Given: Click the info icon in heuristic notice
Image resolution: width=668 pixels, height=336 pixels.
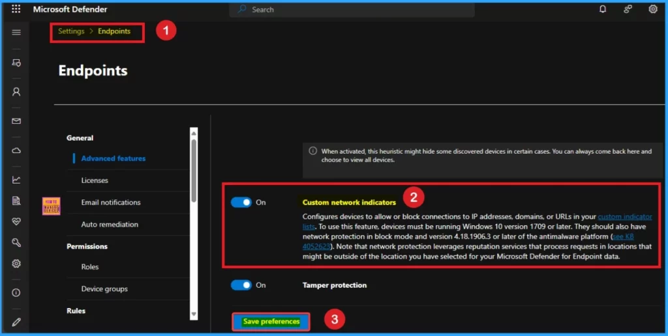Looking at the screenshot, I should (312, 151).
